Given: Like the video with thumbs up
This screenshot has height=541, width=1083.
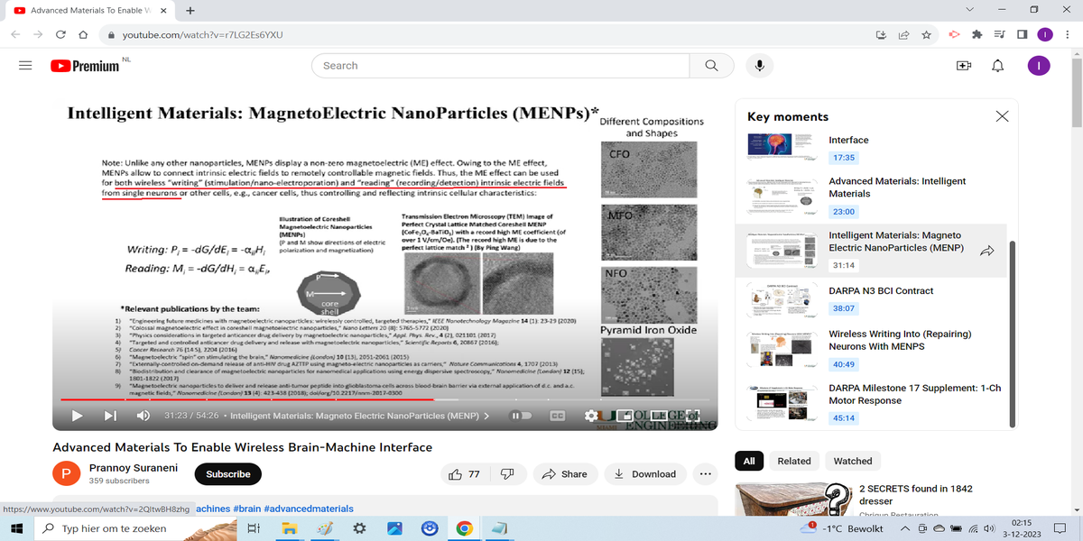Looking at the screenshot, I should pos(464,474).
